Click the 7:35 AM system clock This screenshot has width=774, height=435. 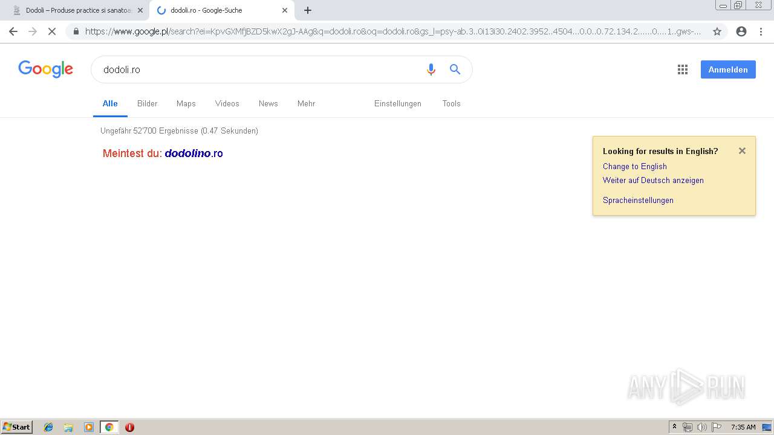coord(743,427)
